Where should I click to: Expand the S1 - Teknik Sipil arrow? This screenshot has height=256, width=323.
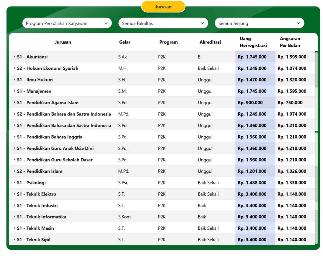[14, 240]
